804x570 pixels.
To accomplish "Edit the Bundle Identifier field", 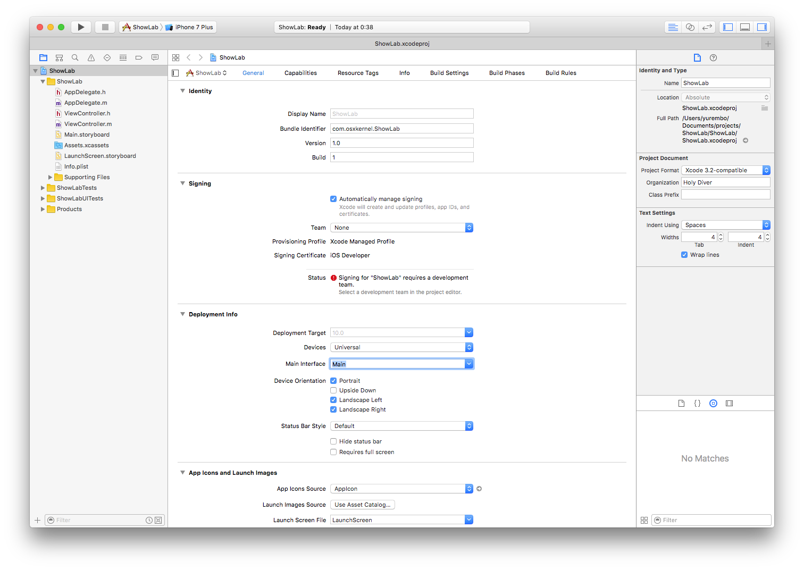I will [x=401, y=129].
